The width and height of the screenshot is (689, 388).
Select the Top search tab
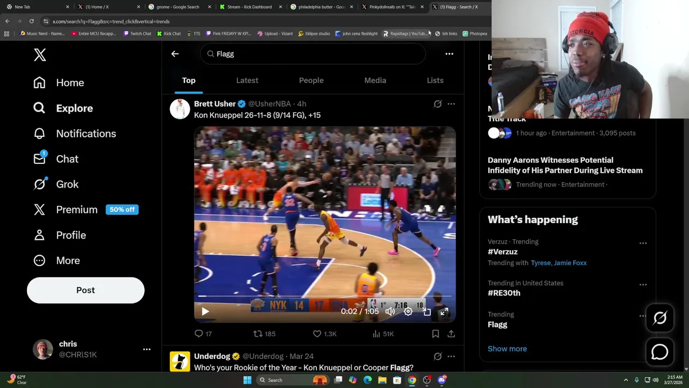[188, 80]
